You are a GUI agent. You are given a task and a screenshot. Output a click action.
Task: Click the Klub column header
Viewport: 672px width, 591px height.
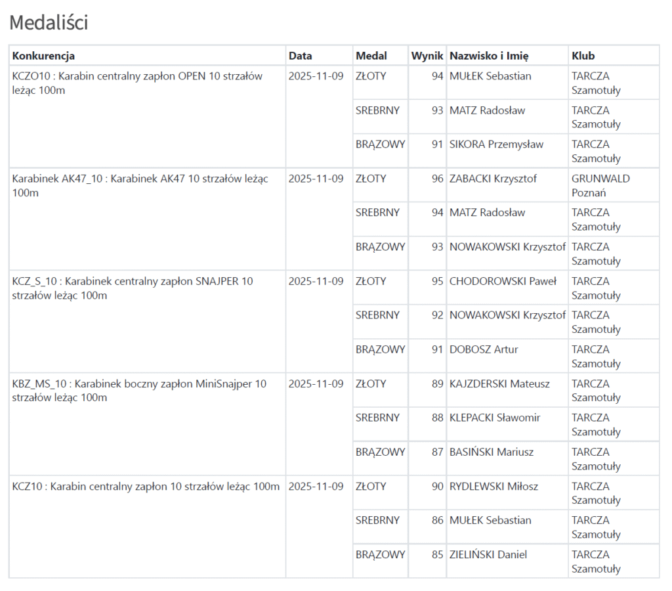click(583, 56)
